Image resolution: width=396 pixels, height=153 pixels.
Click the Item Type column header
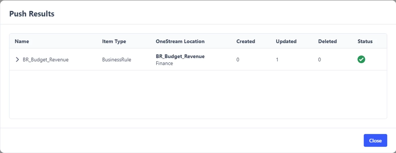114,41
